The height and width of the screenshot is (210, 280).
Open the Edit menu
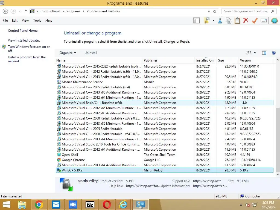point(15,21)
